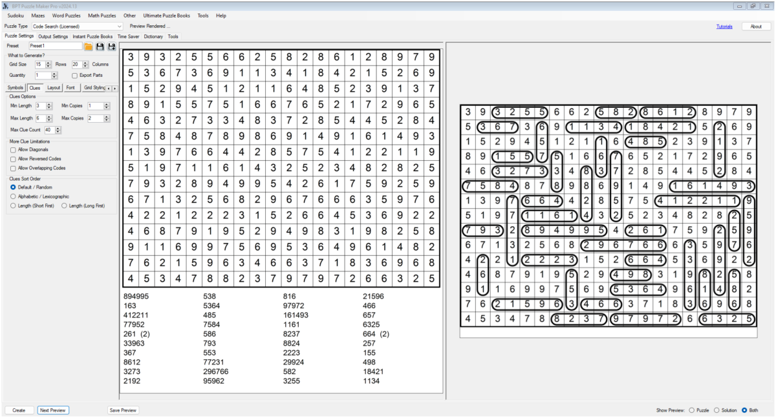The width and height of the screenshot is (776, 418).
Task: Click the Preview Rendered status text
Action: tap(150, 26)
